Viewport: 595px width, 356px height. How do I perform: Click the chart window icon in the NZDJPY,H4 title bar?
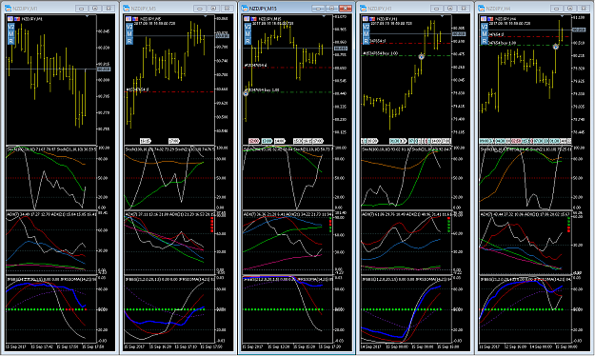click(x=481, y=8)
